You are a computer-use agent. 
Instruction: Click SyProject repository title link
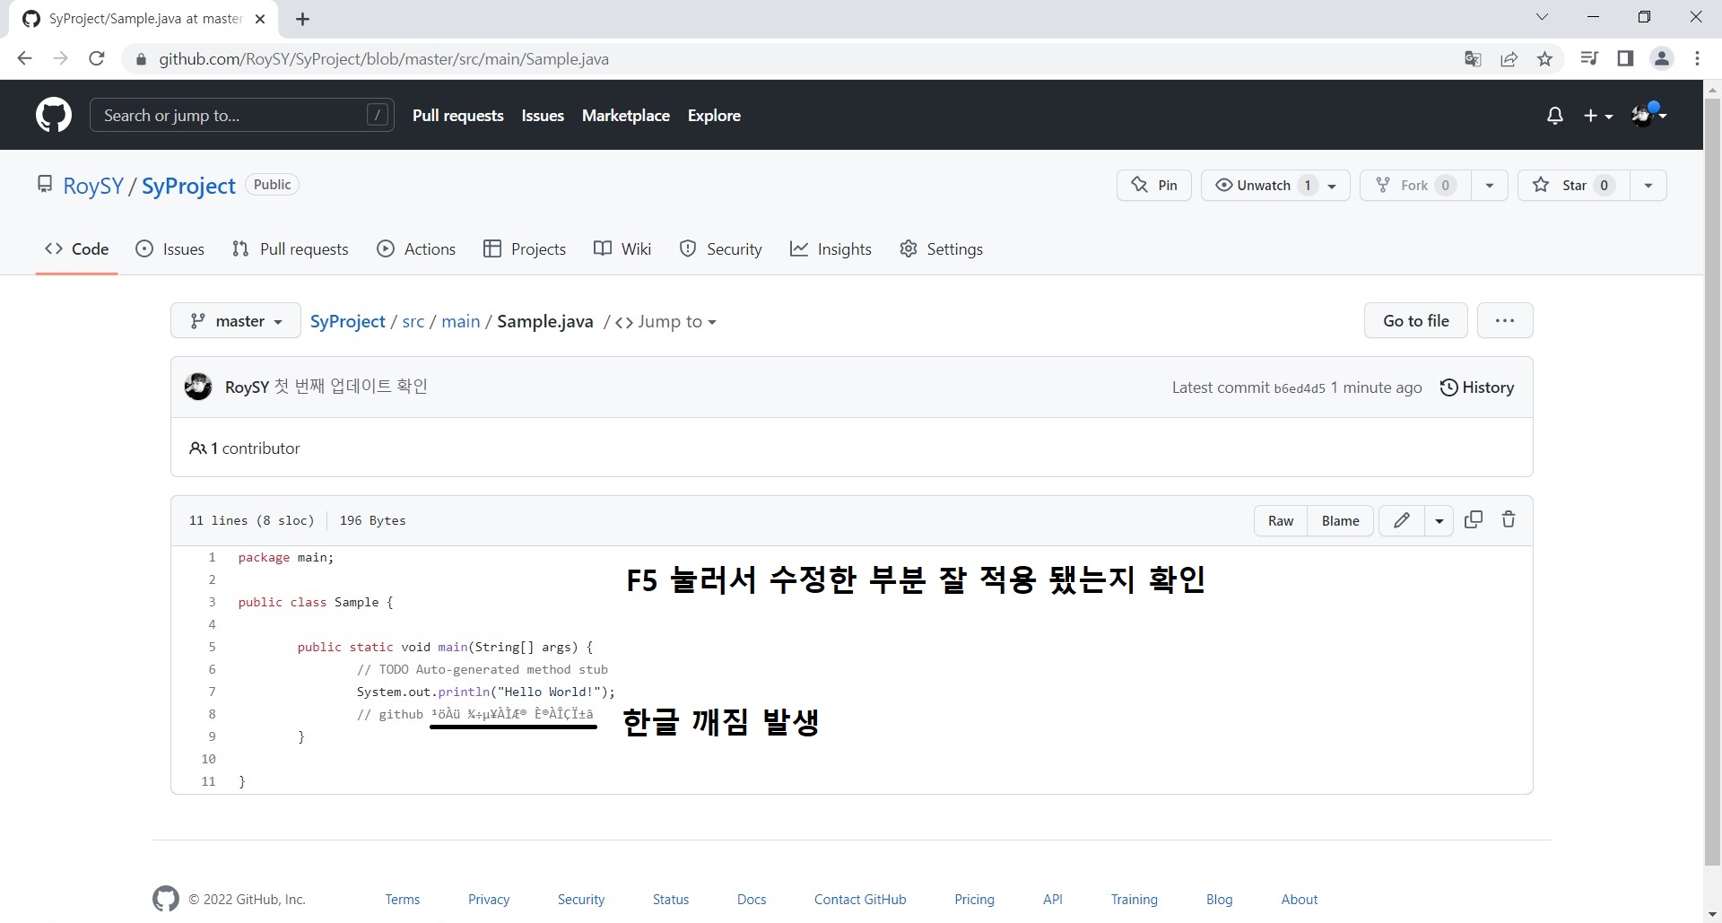pos(188,186)
